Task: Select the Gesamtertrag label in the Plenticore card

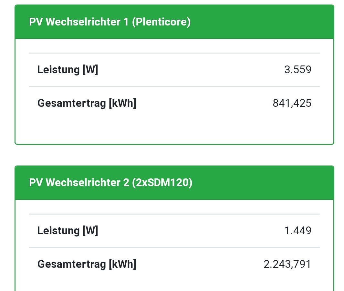Action: [72, 103]
